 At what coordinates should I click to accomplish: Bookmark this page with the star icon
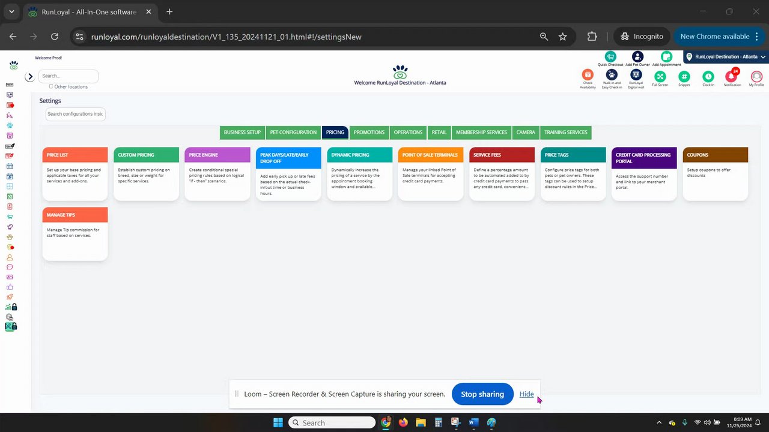pos(563,37)
